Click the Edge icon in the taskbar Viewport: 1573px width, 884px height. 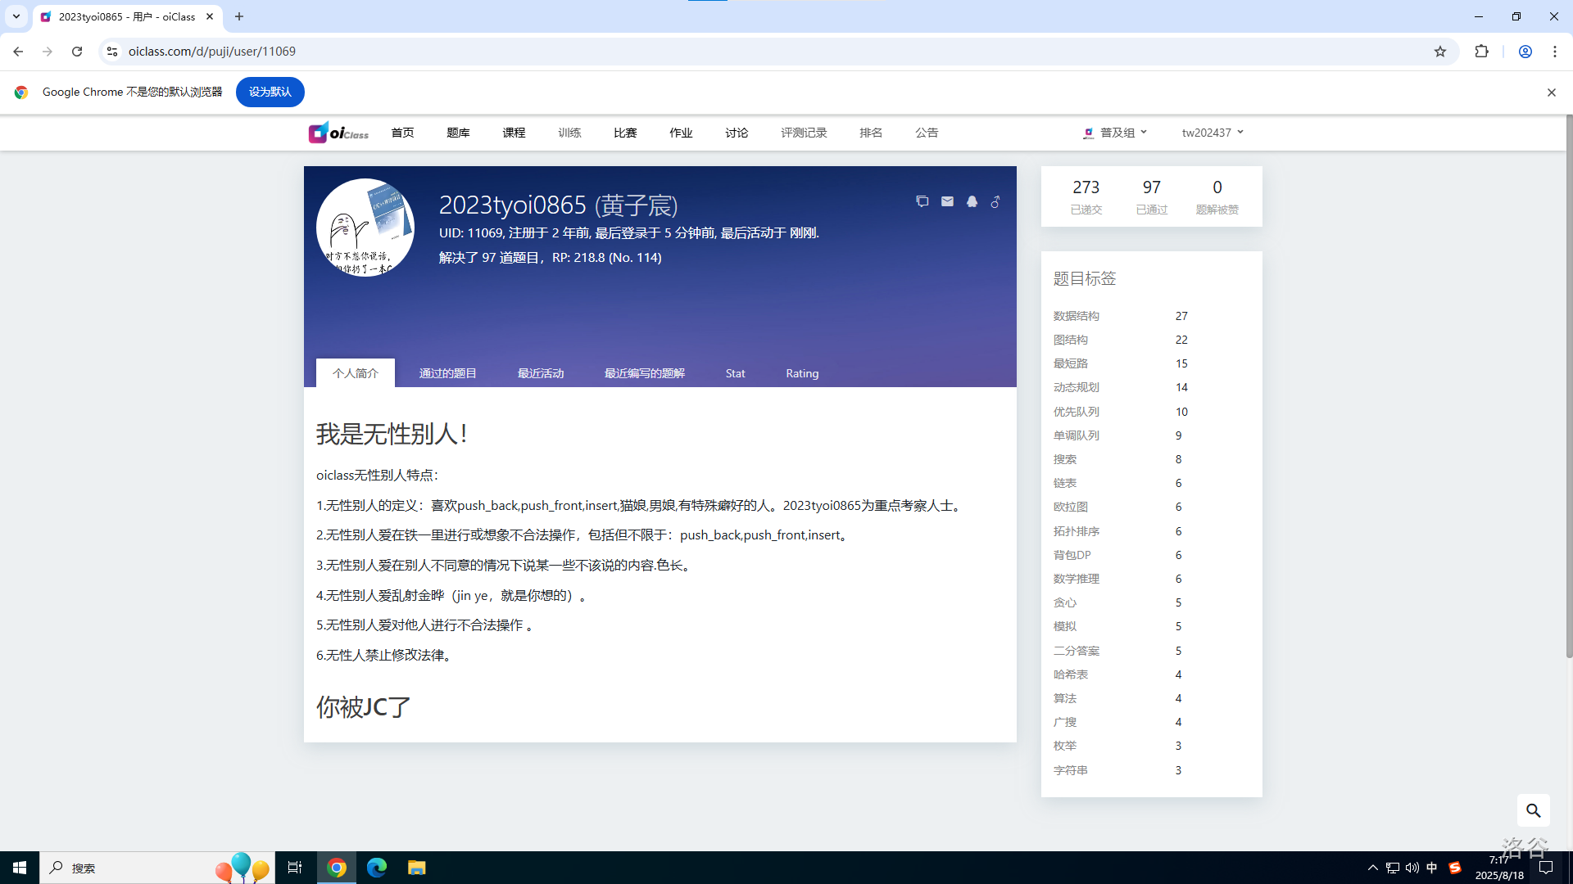click(x=377, y=868)
